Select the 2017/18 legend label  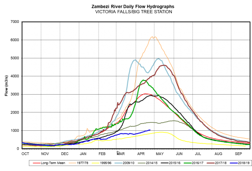click(x=220, y=163)
